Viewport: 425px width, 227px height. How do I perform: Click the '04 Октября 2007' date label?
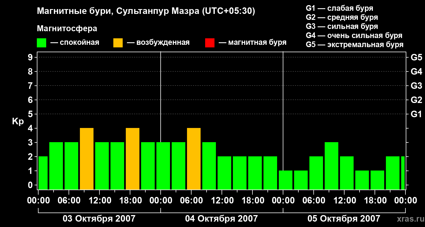point(222,219)
